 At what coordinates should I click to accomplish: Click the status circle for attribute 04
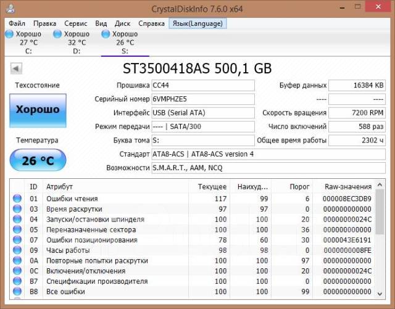[17, 219]
